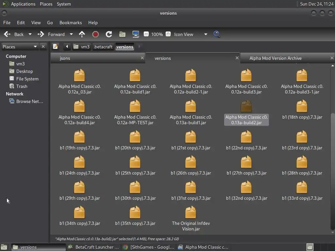Open Search with the magnifier icon

(x=217, y=34)
